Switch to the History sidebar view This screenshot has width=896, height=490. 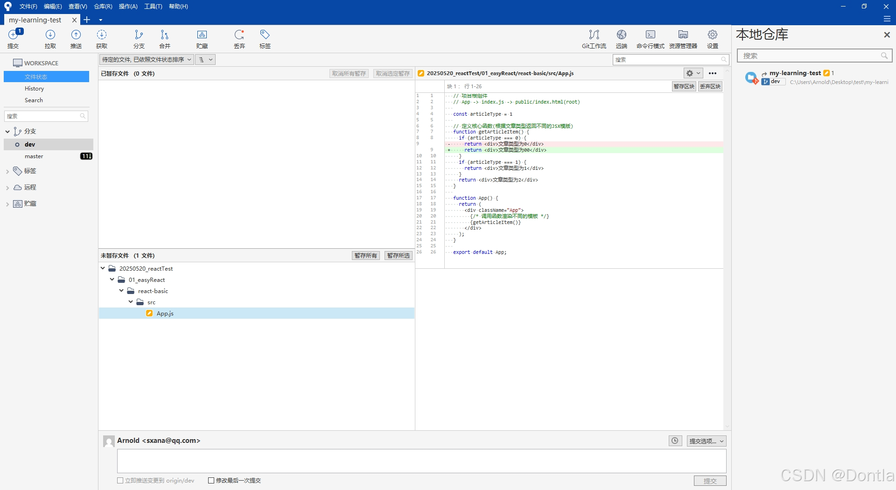[34, 88]
